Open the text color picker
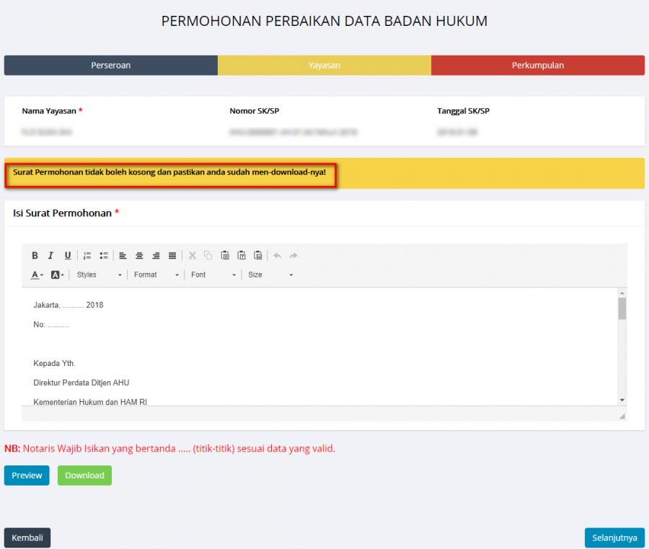 [37, 275]
